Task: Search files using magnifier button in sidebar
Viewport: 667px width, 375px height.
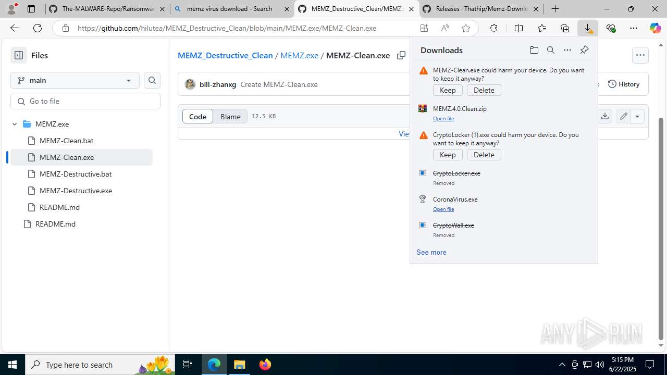Action: tap(152, 80)
